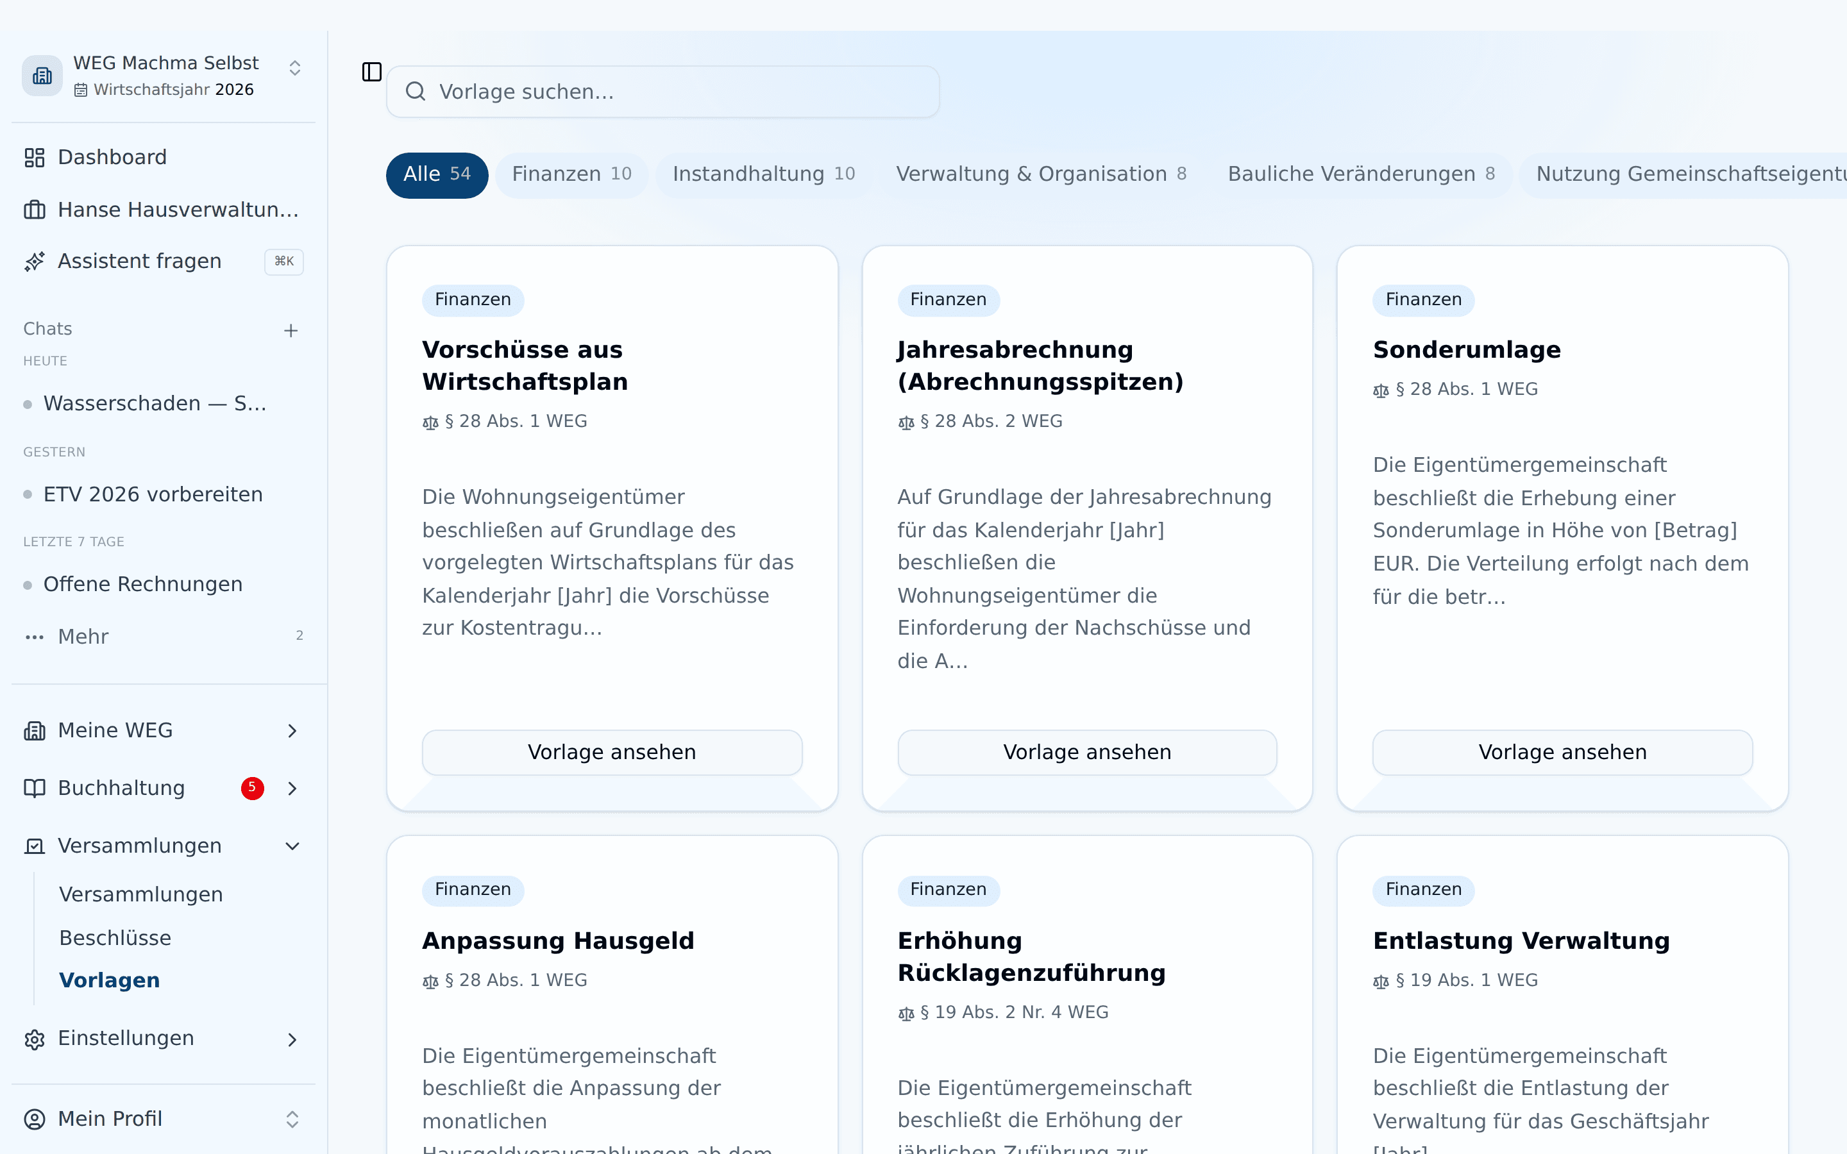Click the Buchhaltung notification badge 5
The width and height of the screenshot is (1847, 1154).
click(x=253, y=788)
